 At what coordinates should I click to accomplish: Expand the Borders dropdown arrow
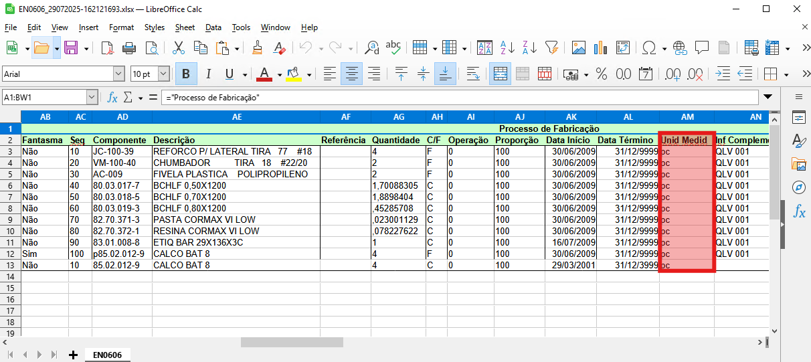click(x=786, y=74)
